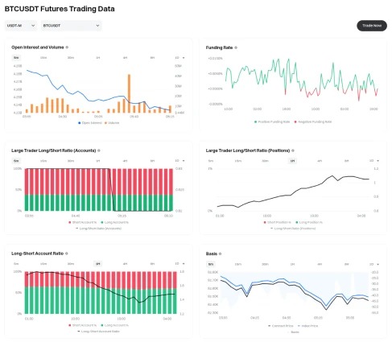Viewport: 392px width, 342px height.
Task: Select 1H interval tab in Long-Short Account Ratio
Action: click(x=98, y=264)
